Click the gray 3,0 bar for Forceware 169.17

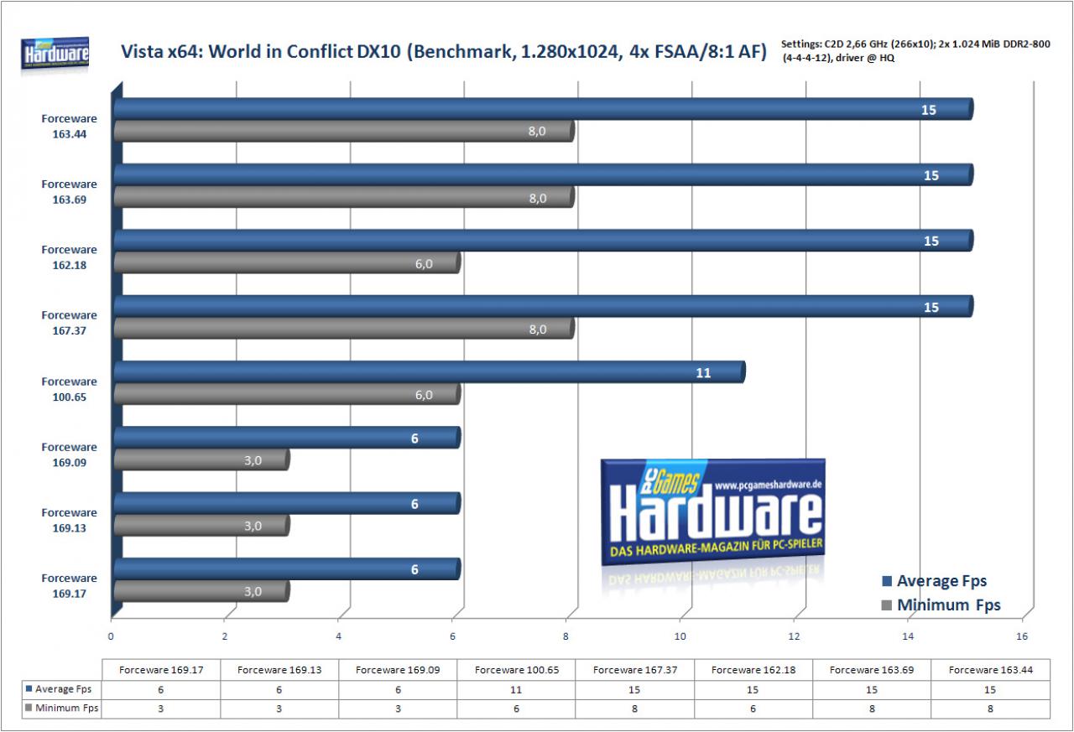pos(201,591)
